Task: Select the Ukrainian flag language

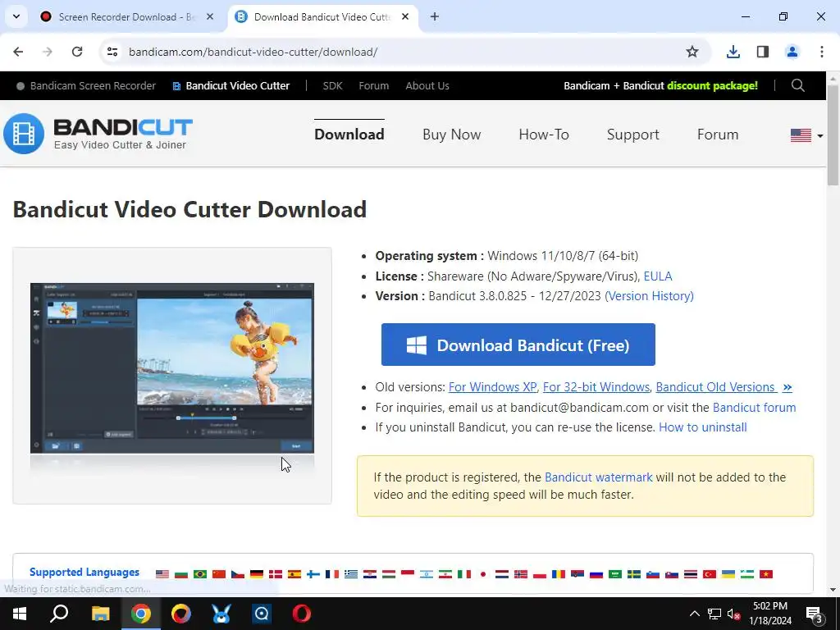Action: click(x=728, y=574)
